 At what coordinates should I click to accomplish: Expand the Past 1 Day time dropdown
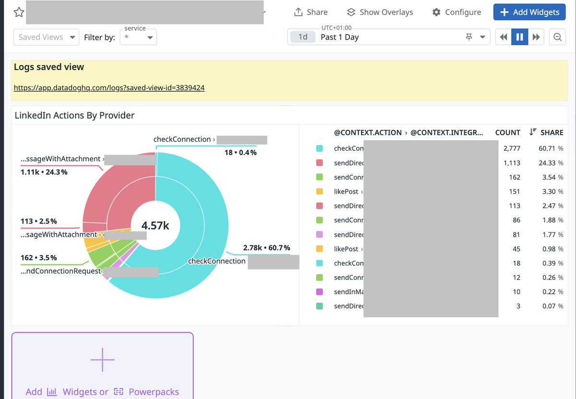point(482,37)
